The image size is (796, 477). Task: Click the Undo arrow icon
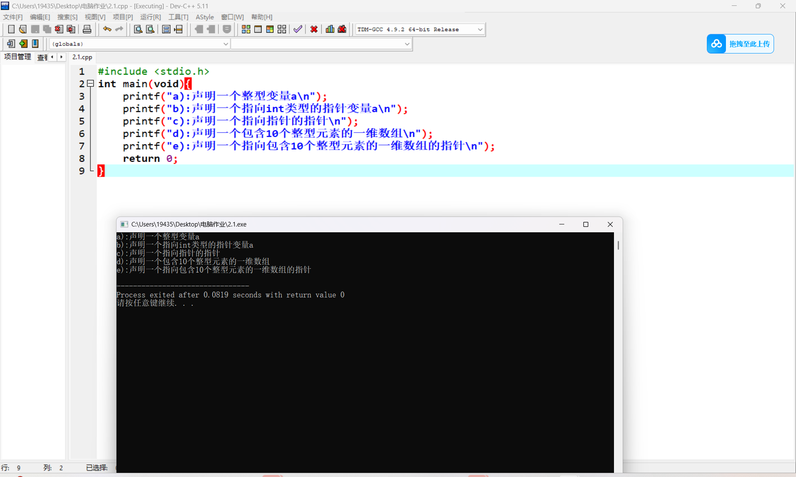point(107,29)
